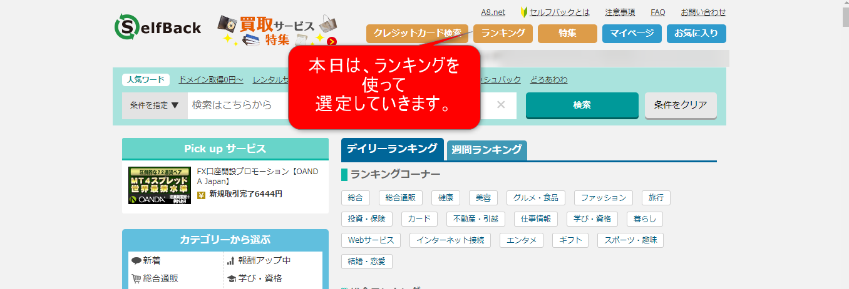849x289 pixels.
Task: Expand the 条件を指定 dropdown
Action: click(x=155, y=105)
